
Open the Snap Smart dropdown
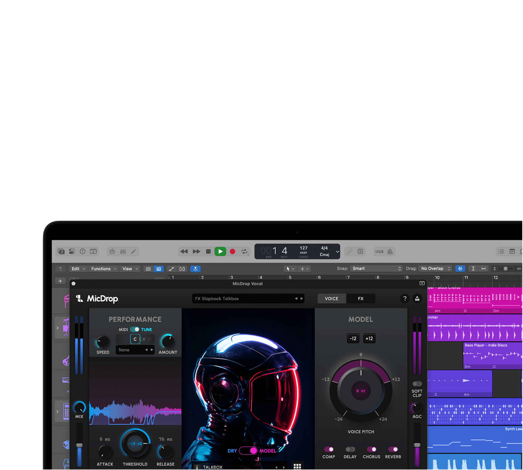click(376, 268)
